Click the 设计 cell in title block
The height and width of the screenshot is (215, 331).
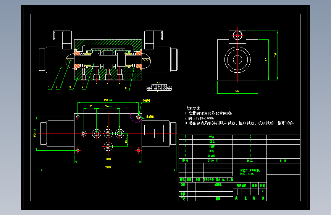point(183,185)
